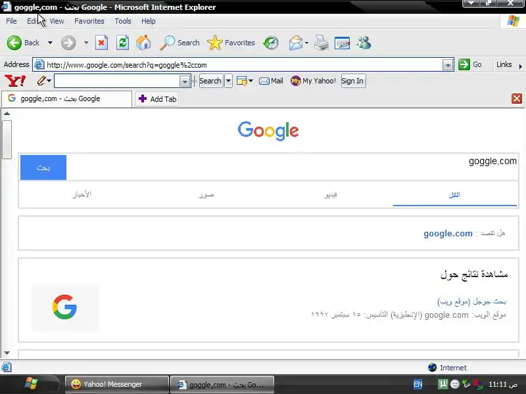
Task: Click the 11:11 system tray clock
Action: 502,384
